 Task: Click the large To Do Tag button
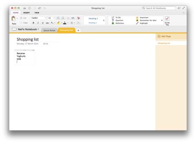click(167, 21)
